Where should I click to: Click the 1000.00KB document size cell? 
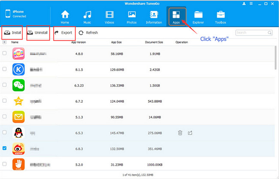pyautogui.click(x=155, y=164)
